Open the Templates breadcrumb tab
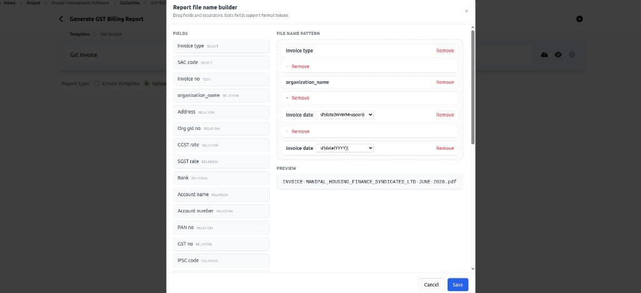Screen dimensions: 641x293 79,34
